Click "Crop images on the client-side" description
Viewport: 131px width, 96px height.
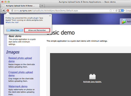click(21, 80)
